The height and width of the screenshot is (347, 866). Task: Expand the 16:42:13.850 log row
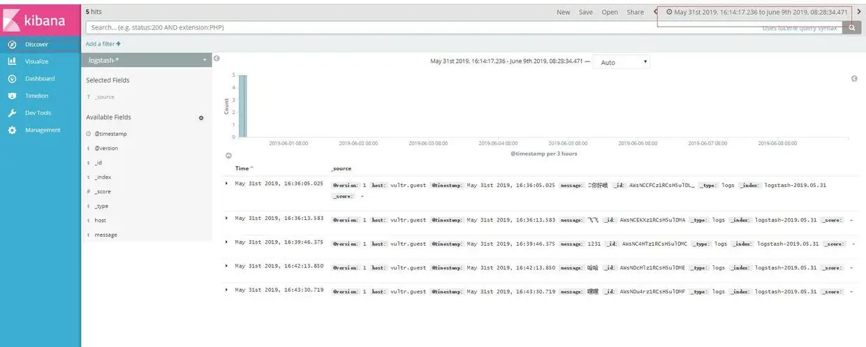[226, 266]
